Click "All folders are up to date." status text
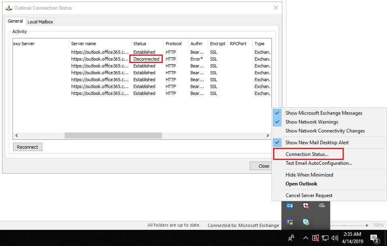The image size is (387, 246). click(174, 225)
